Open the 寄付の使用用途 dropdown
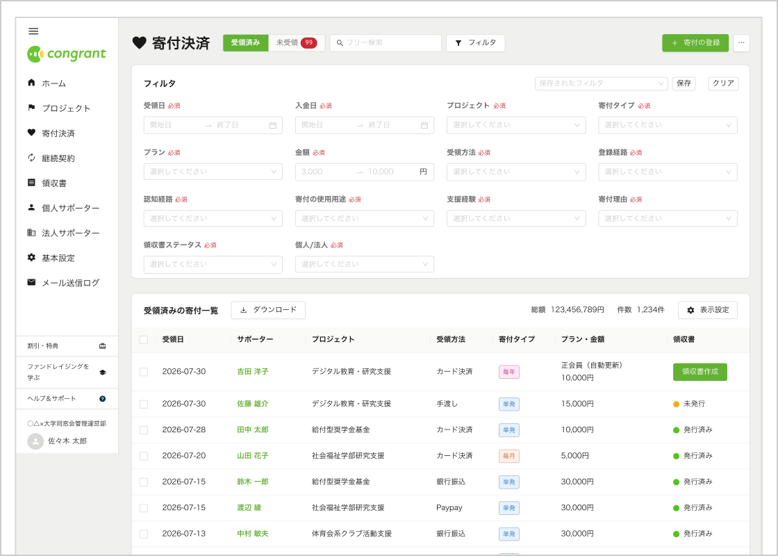Screen dimensions: 778x556 pos(365,218)
